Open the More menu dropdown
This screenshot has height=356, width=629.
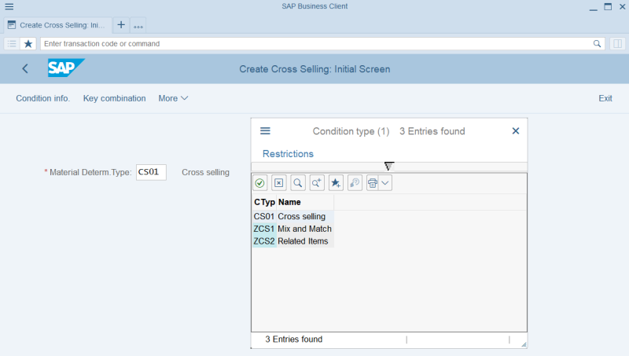(x=173, y=98)
